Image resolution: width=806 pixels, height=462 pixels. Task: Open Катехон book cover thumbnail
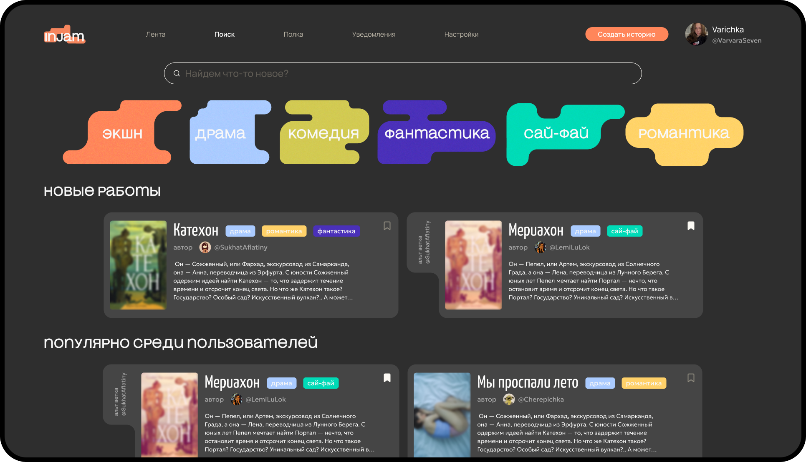pyautogui.click(x=138, y=265)
